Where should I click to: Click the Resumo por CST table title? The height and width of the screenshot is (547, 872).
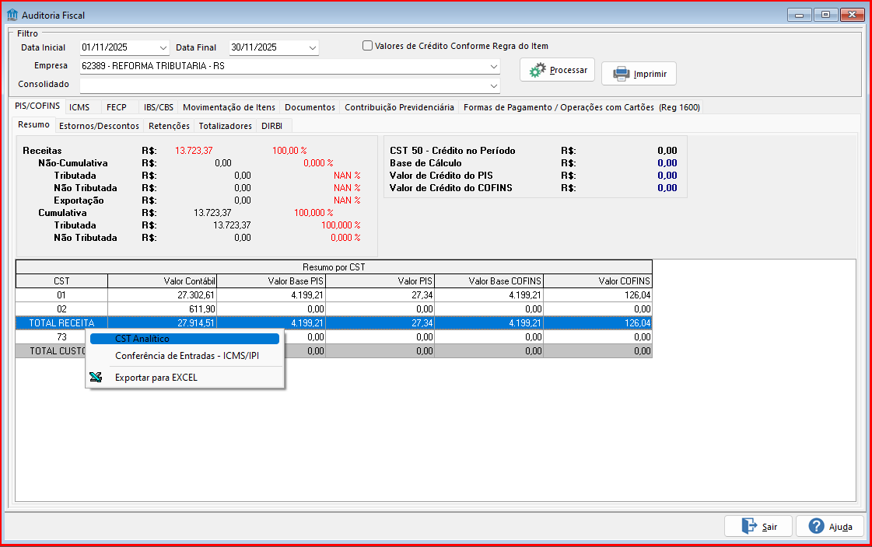point(334,267)
